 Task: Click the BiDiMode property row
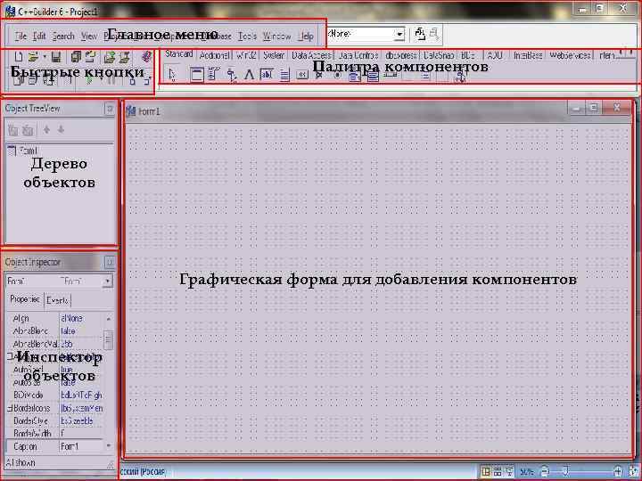click(54, 395)
